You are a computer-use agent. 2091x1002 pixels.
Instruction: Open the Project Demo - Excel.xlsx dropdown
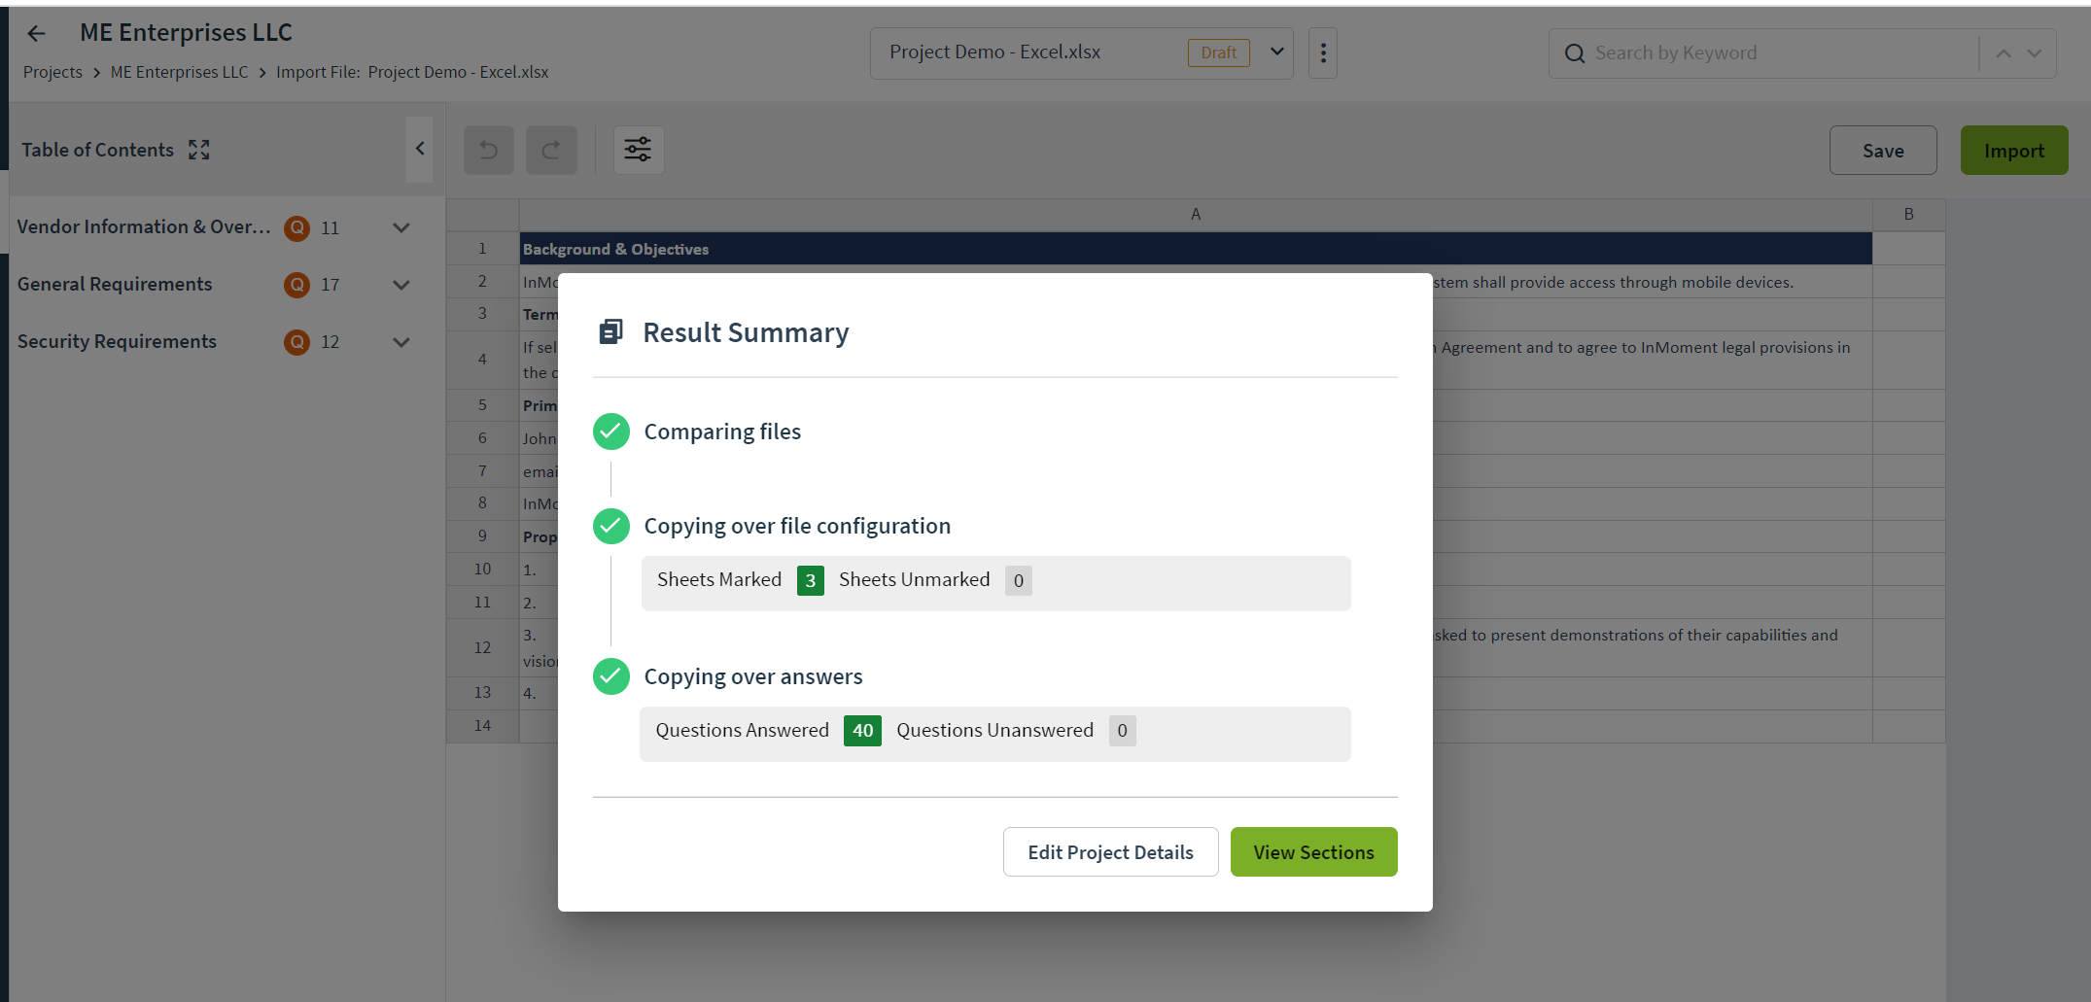pyautogui.click(x=1275, y=52)
